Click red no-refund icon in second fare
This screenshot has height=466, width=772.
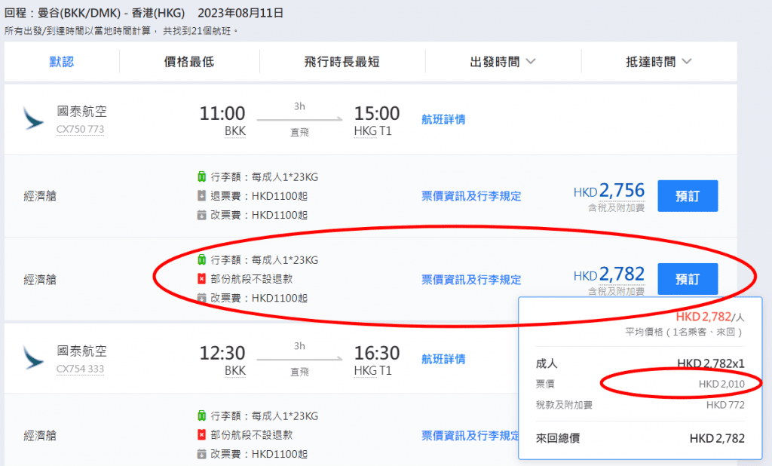coord(201,279)
